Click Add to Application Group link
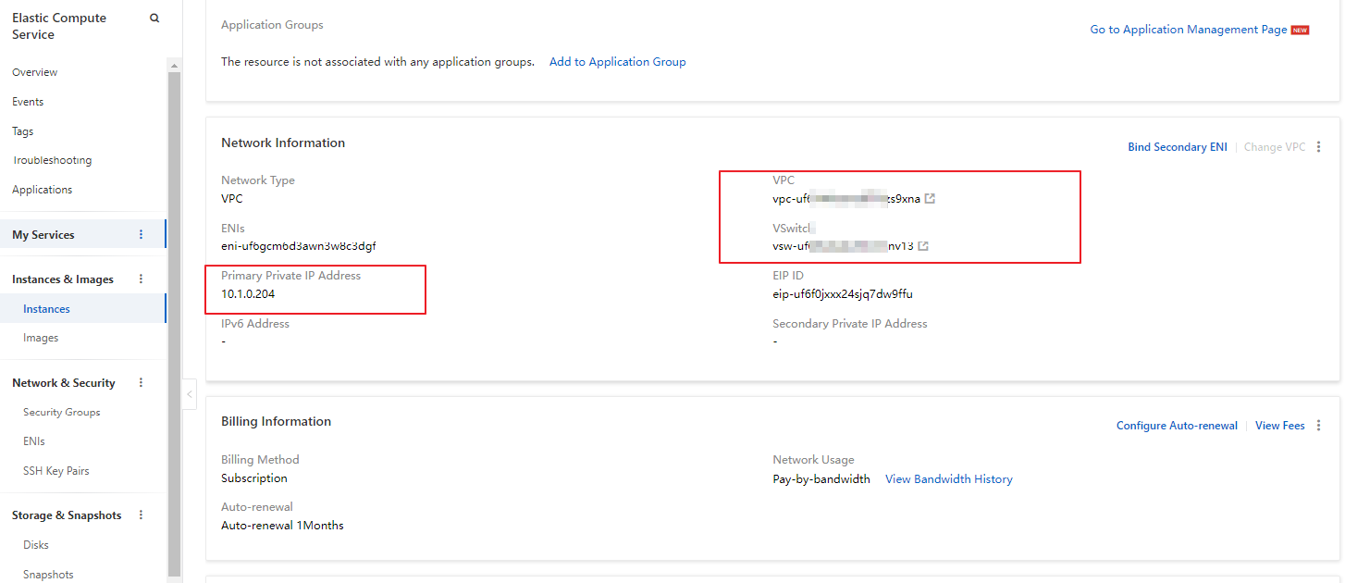The width and height of the screenshot is (1345, 583). (618, 62)
